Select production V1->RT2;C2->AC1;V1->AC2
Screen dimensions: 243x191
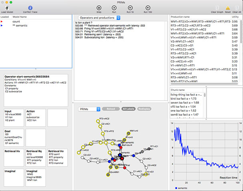coord(205,30)
